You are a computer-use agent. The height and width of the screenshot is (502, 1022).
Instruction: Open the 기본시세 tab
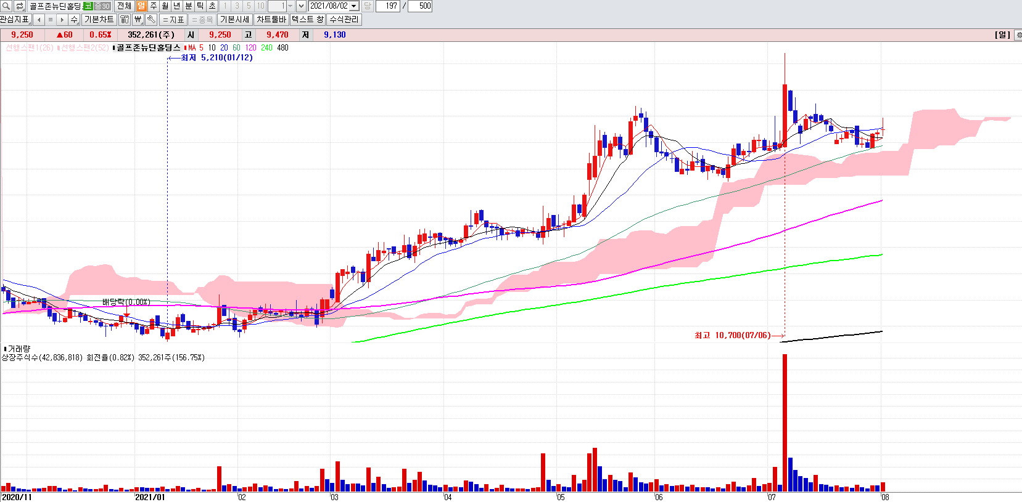[x=235, y=20]
